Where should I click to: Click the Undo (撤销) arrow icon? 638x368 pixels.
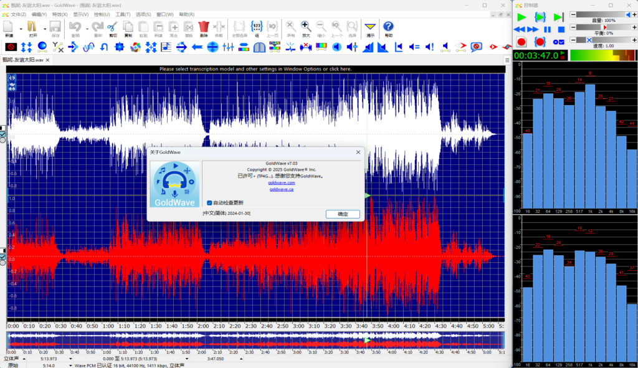tap(75, 26)
